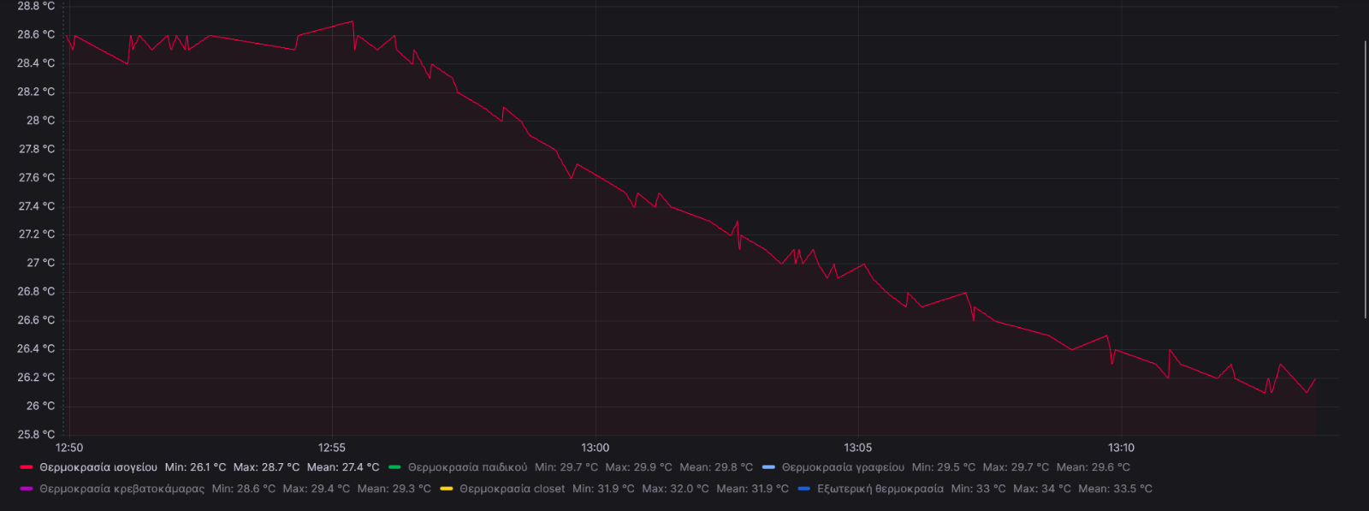Image resolution: width=1369 pixels, height=511 pixels.
Task: Click the 28.6 °C y-axis label
Action: pyautogui.click(x=36, y=34)
